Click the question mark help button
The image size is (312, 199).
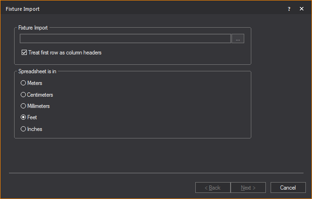289,9
